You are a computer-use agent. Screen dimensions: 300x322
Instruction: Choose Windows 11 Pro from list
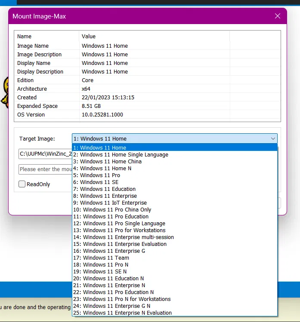[175, 175]
